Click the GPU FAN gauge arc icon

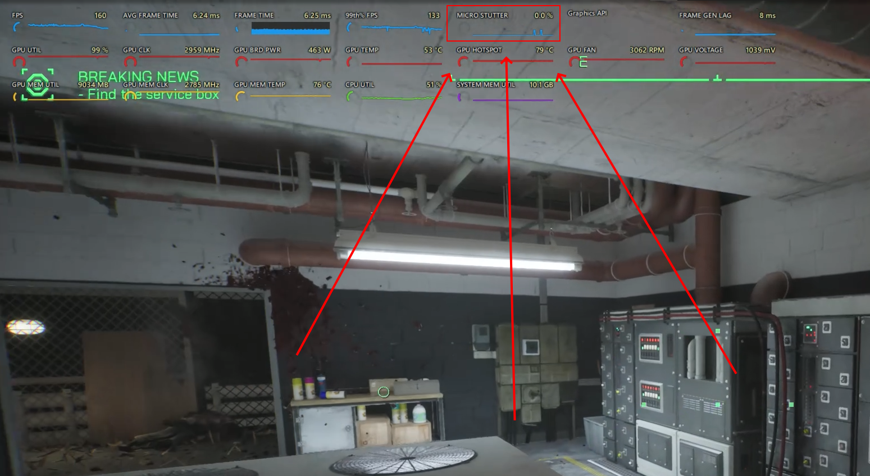[575, 61]
